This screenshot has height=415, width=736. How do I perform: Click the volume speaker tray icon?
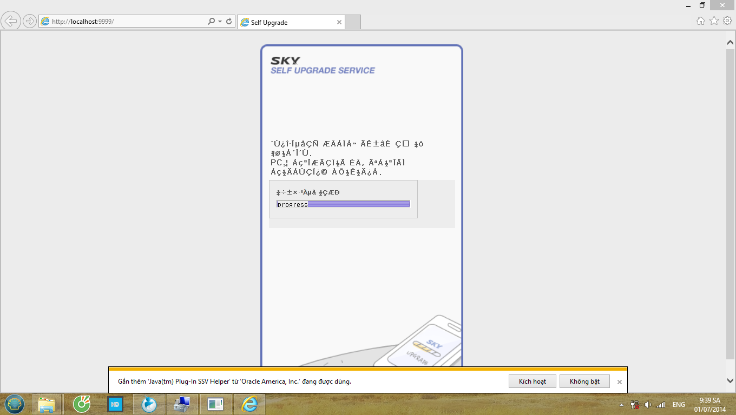[648, 405]
